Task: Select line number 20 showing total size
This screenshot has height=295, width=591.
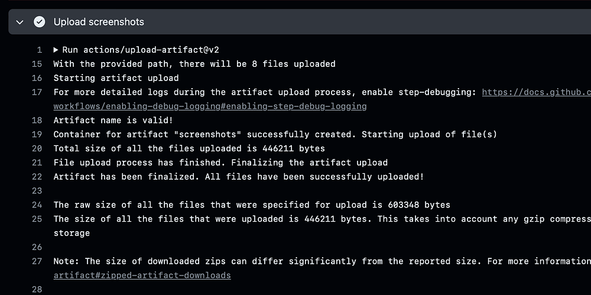Action: (37, 148)
